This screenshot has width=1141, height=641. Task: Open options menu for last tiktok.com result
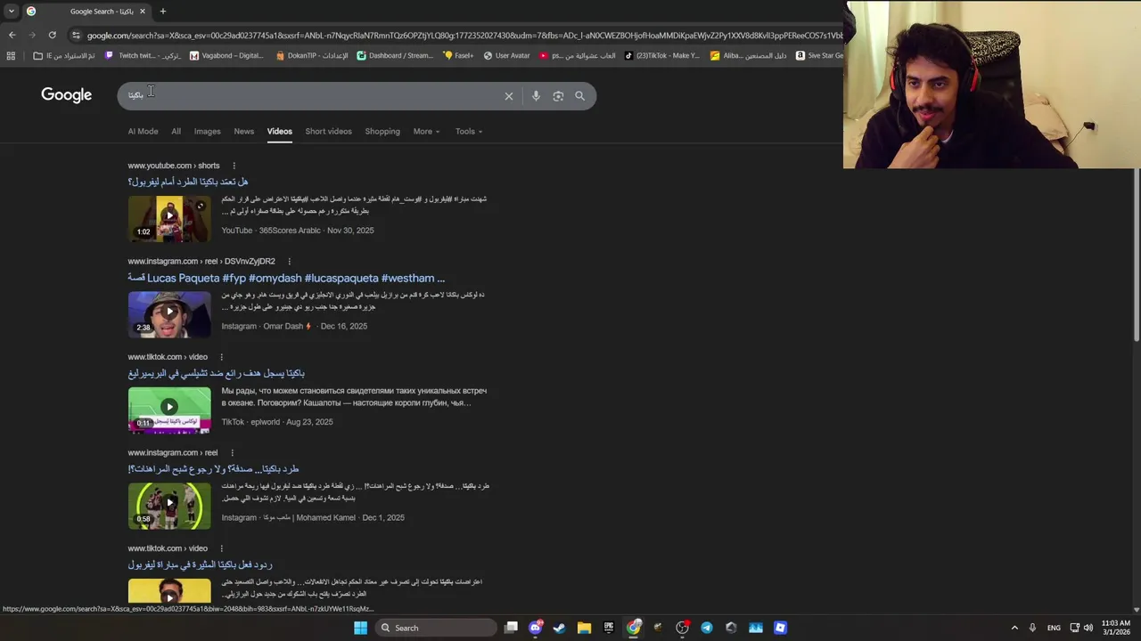[221, 548]
